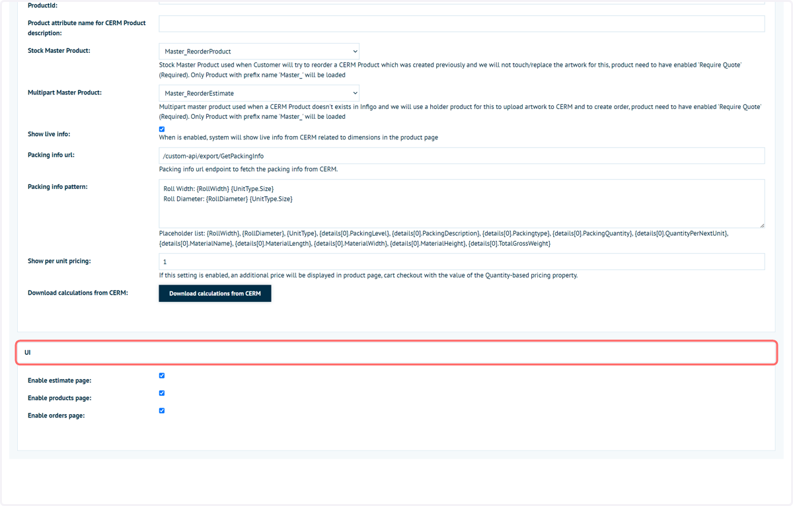793x506 pixels.
Task: Click the CERM Product description attribute field
Action: coord(462,24)
